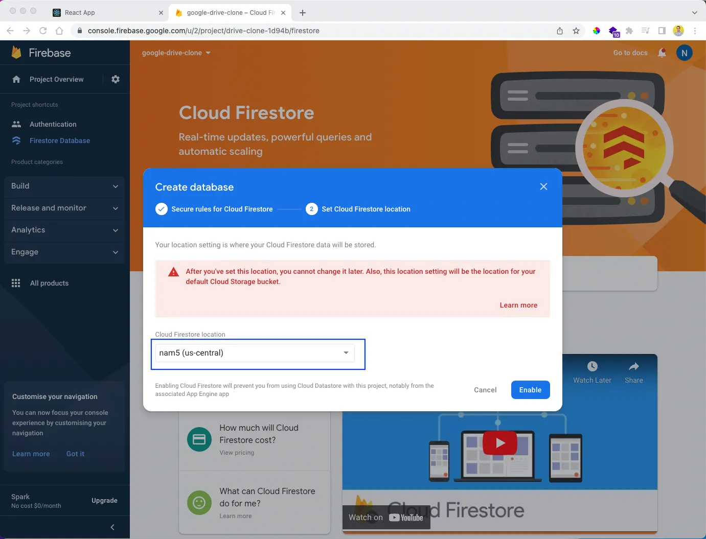Click Set Cloud Firestore location step
Screen dimensions: 706x539
click(x=358, y=209)
